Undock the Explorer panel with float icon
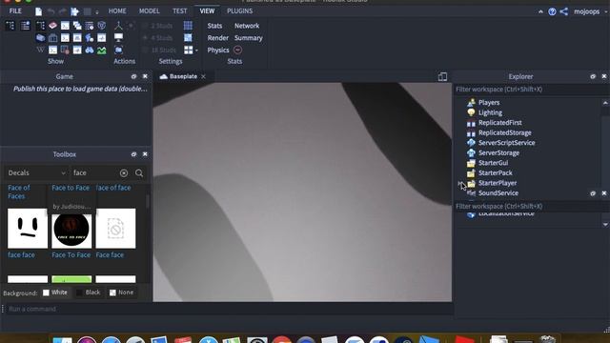Viewport: 610px width, 343px height. click(593, 76)
